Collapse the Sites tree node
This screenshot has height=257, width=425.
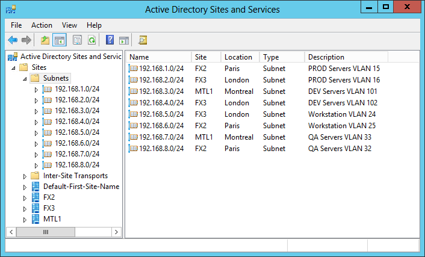[13, 68]
